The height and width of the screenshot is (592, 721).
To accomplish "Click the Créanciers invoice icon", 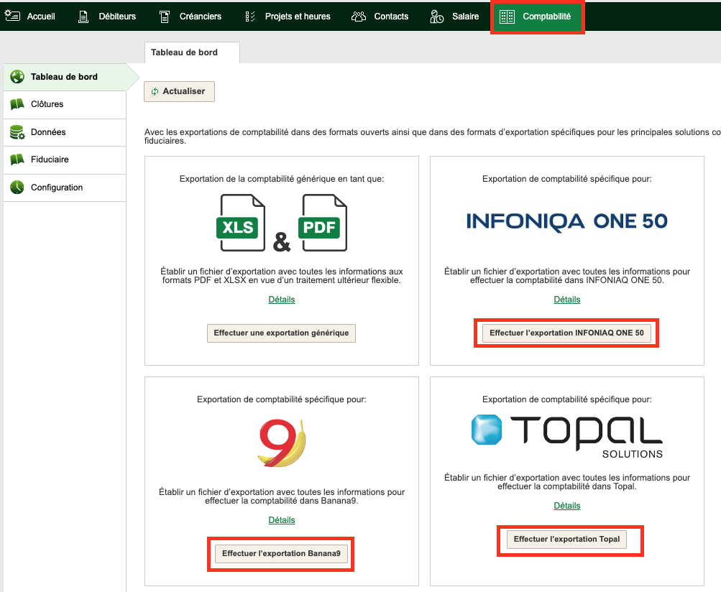I will click(x=164, y=17).
